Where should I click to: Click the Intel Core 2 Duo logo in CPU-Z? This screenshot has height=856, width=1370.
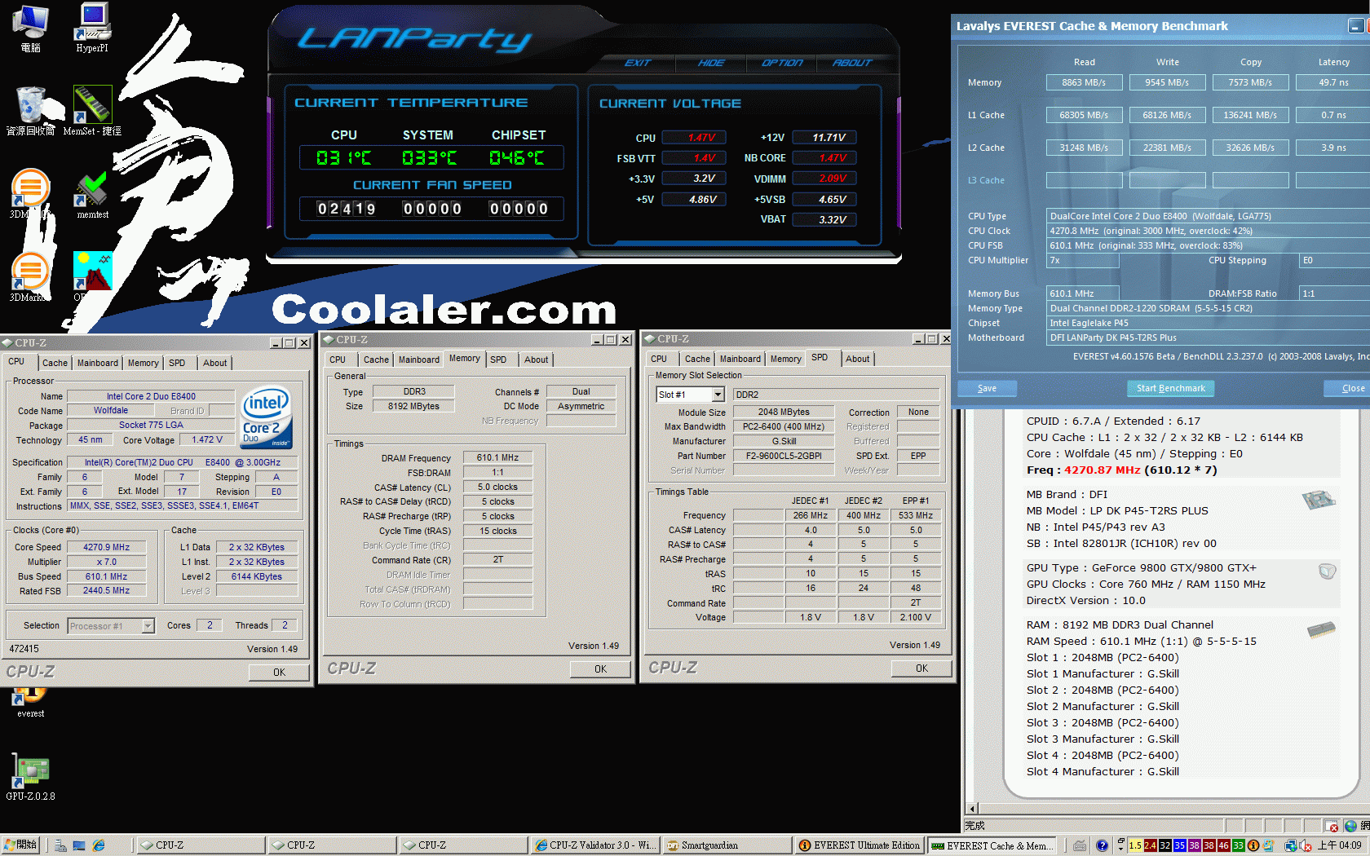pos(266,417)
